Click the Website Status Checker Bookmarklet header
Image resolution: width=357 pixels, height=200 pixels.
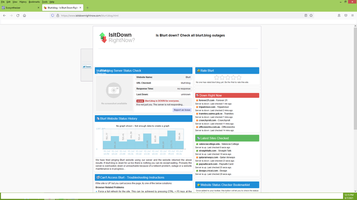(227, 185)
